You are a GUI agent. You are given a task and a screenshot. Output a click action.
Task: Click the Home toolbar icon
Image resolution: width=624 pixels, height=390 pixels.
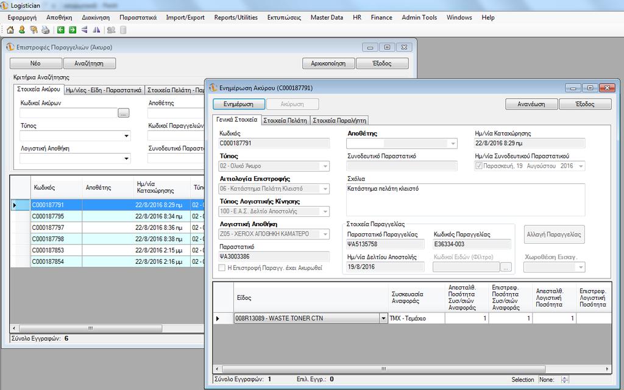click(x=10, y=30)
